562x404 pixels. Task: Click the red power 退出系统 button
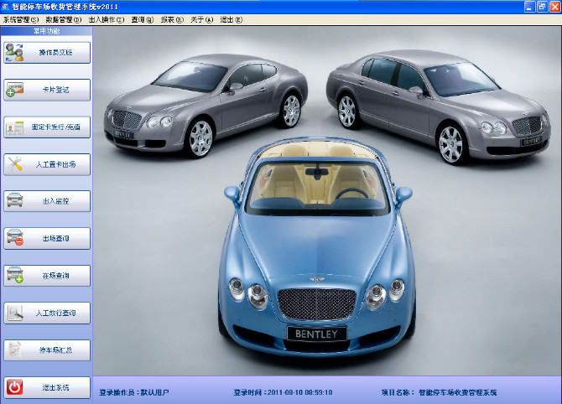tap(47, 387)
